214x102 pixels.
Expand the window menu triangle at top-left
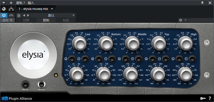[x=4, y=3]
